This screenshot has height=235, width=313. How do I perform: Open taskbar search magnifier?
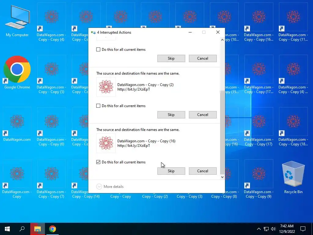22,229
